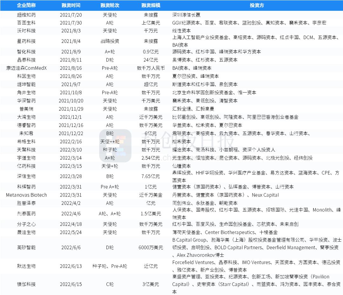
Task: Click the investor cell 深圳淳信长赢
Action: (186, 15)
